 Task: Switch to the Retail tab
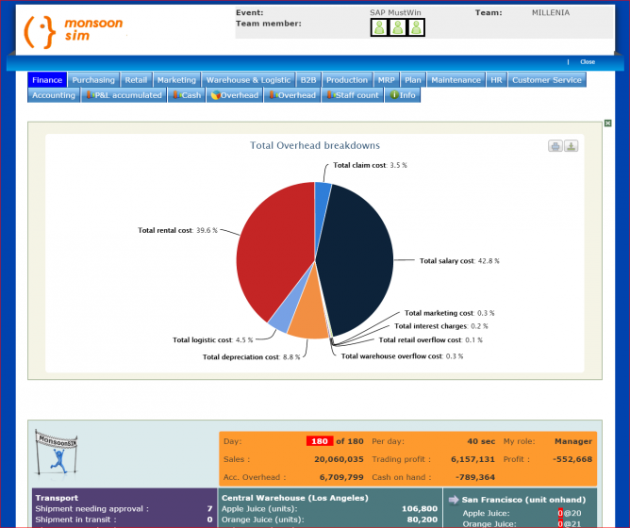click(136, 79)
